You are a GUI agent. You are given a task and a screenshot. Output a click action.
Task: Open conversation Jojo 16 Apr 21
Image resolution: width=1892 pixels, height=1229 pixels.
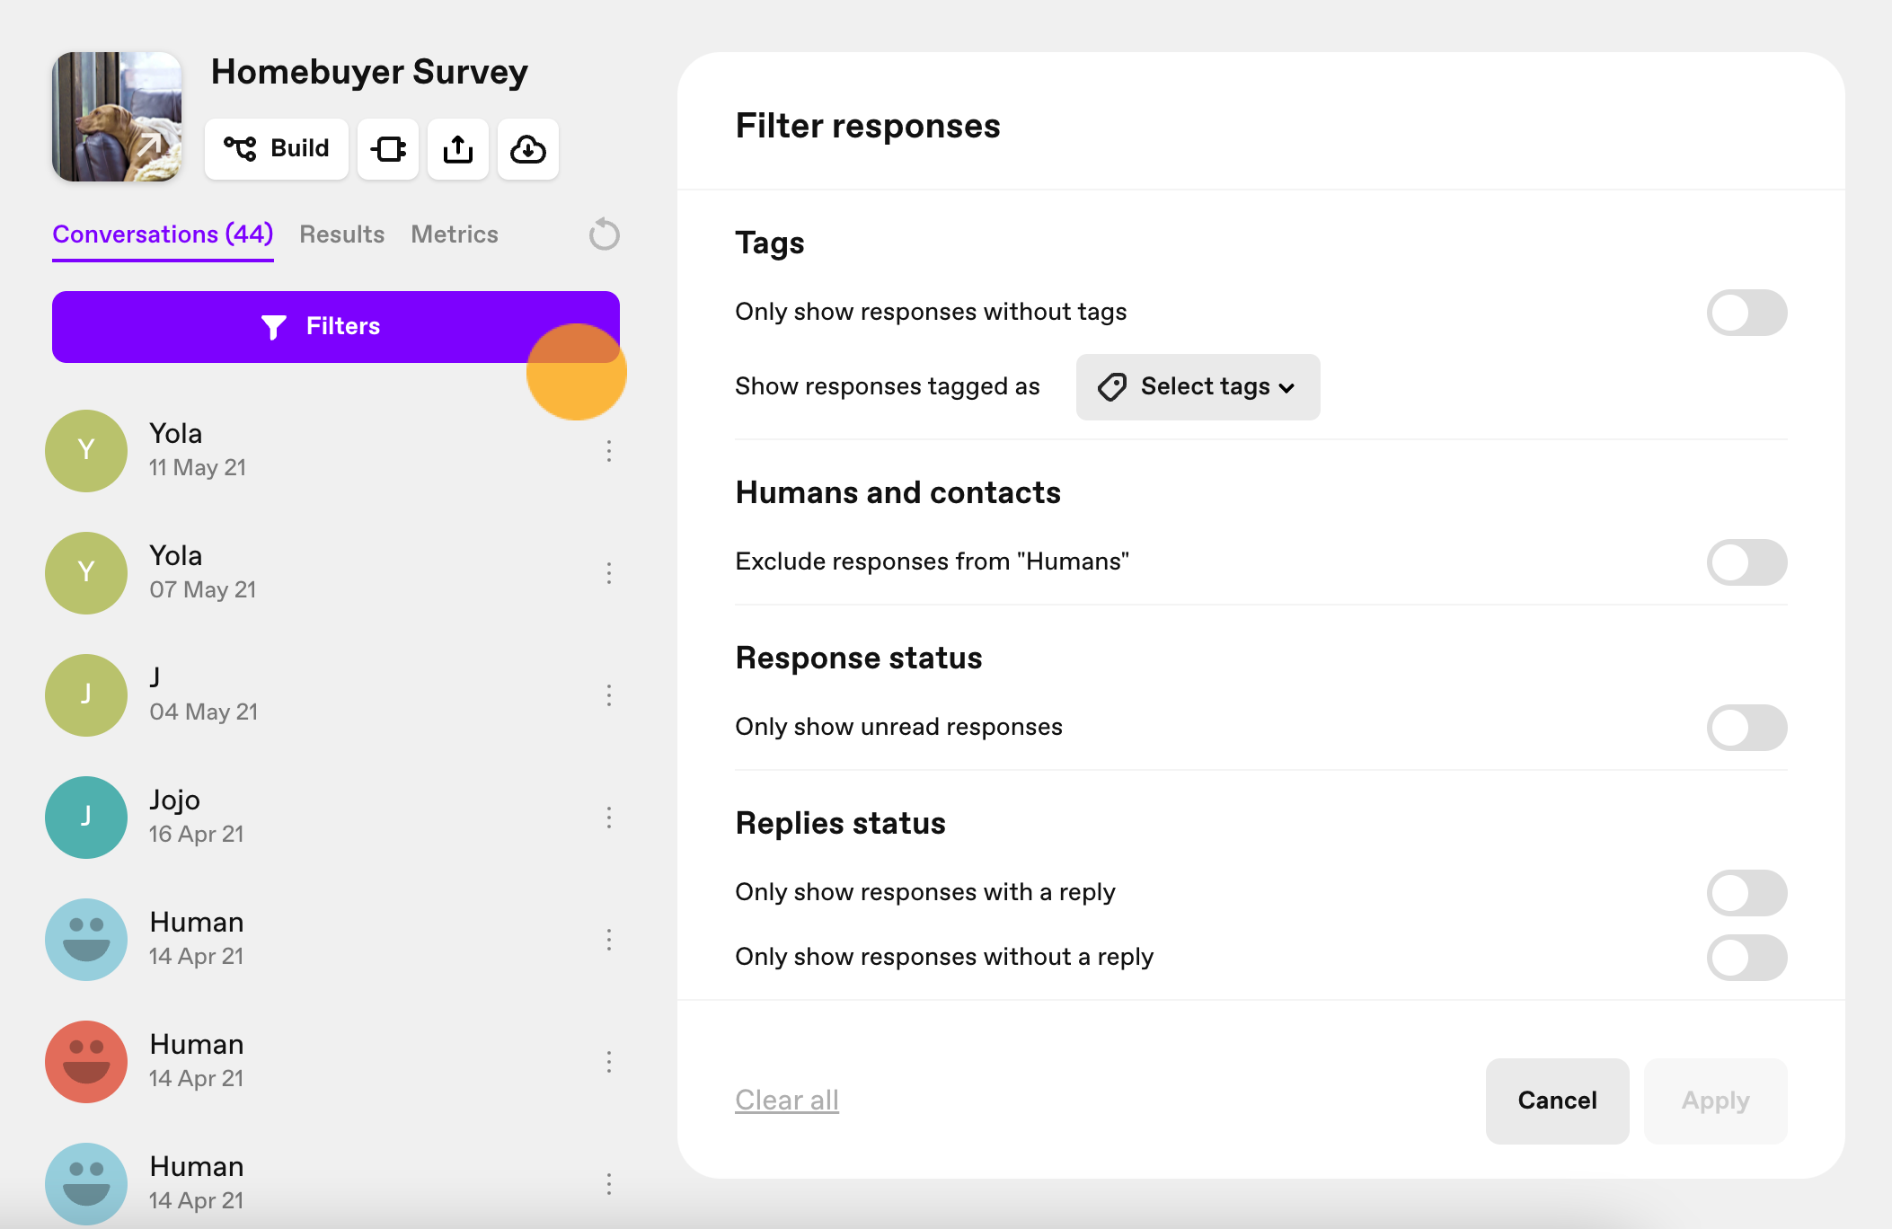(332, 818)
